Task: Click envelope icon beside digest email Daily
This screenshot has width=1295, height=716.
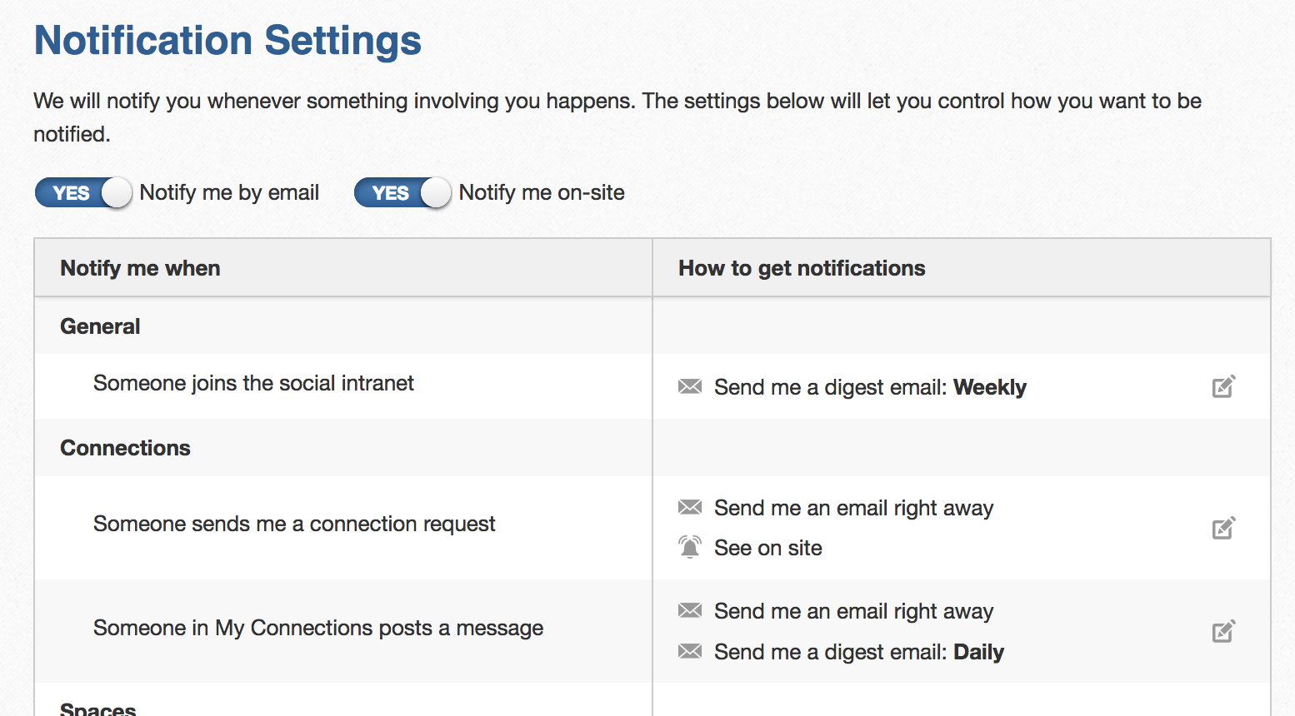Action: coord(690,651)
